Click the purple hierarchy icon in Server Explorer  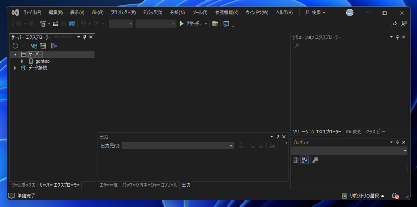54,46
